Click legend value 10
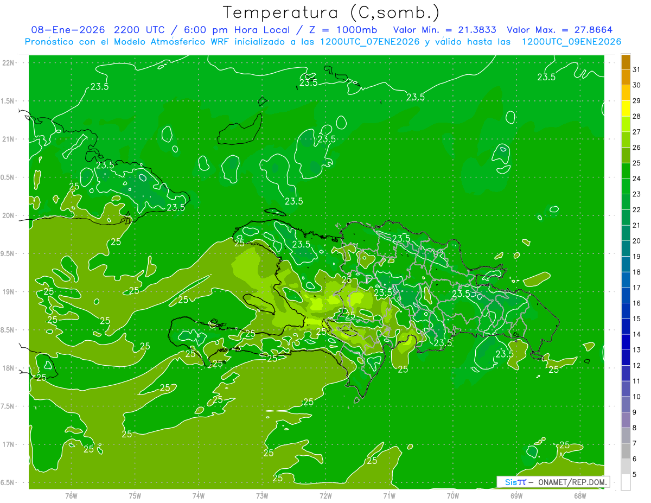 (x=637, y=397)
